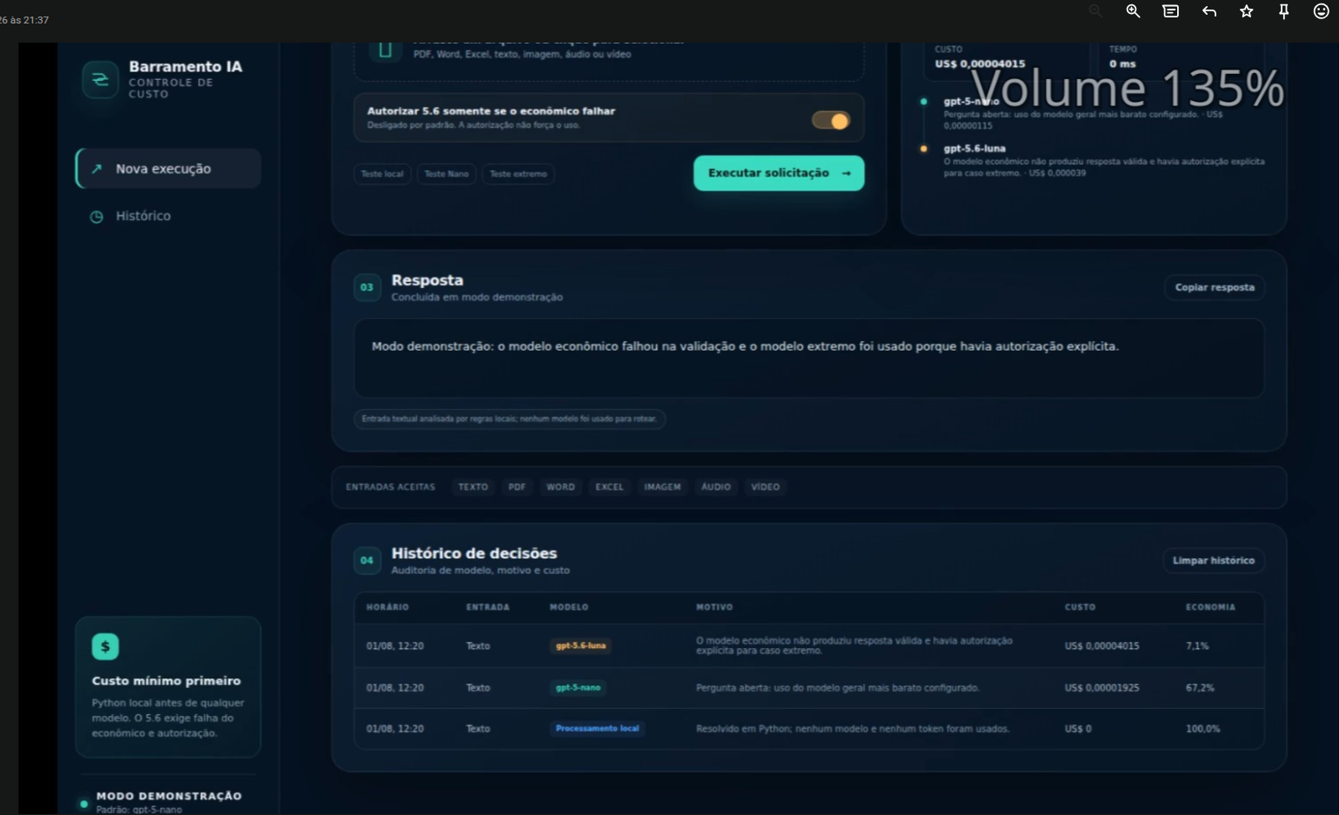
Task: Click the Limpar histórico button
Action: 1214,560
